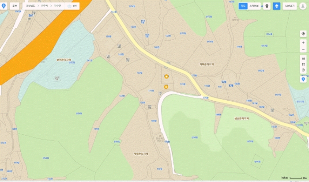Center map on current location
This screenshot has width=309, height=182.
coord(303,34)
